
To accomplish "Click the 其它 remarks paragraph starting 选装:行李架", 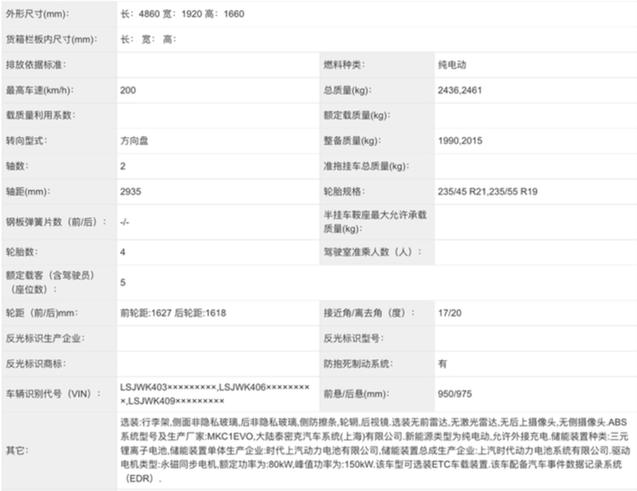I will tap(375, 450).
